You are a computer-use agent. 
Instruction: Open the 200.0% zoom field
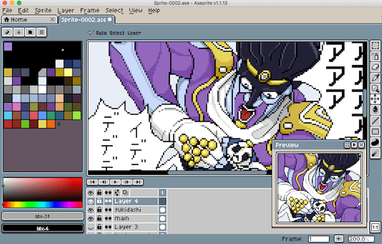coord(361,239)
